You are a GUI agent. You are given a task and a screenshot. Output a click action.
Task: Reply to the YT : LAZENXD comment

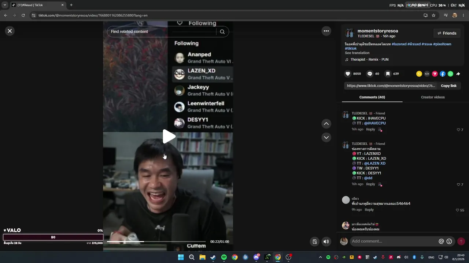click(x=370, y=184)
